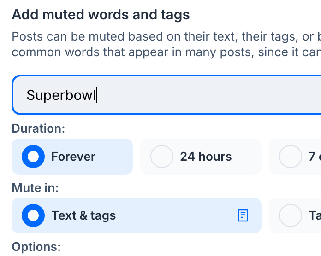Select the radio circle right of Text & tags
Viewport: 321px width, 256px height.
pos(291,215)
